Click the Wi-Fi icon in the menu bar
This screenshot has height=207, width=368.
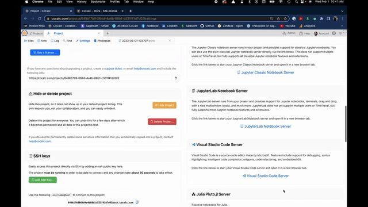281,2
